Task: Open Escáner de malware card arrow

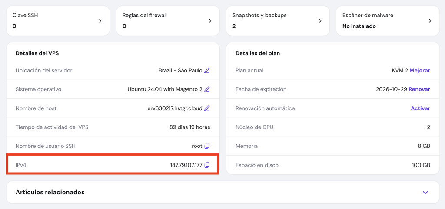Action: tap(430, 20)
